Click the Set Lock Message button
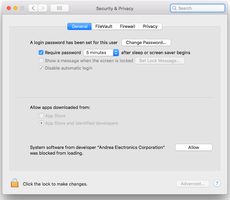 160,61
